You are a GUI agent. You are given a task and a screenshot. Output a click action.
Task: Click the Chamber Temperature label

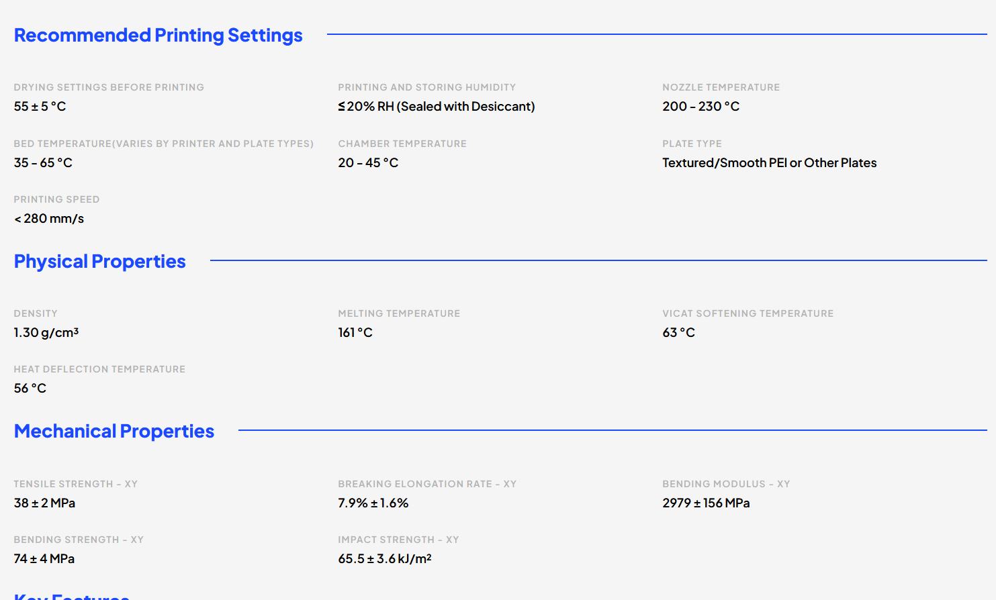[x=402, y=144]
